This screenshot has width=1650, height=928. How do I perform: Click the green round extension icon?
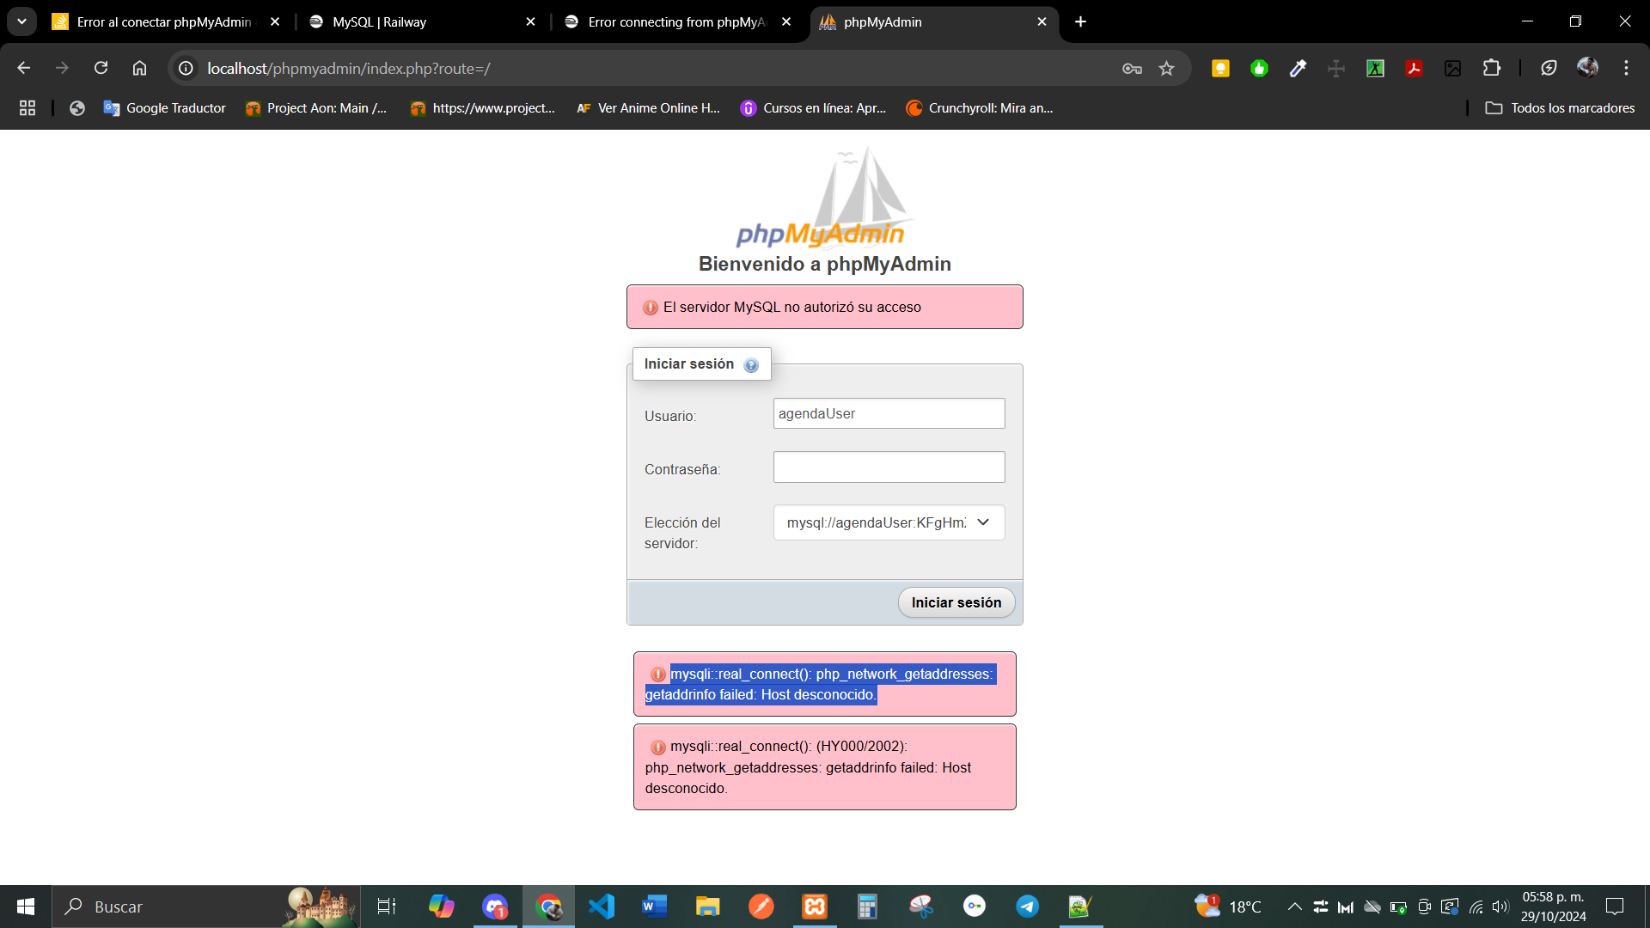[1259, 69]
